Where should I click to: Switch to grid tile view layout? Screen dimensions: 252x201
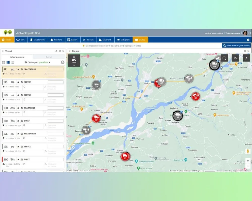pos(4,62)
